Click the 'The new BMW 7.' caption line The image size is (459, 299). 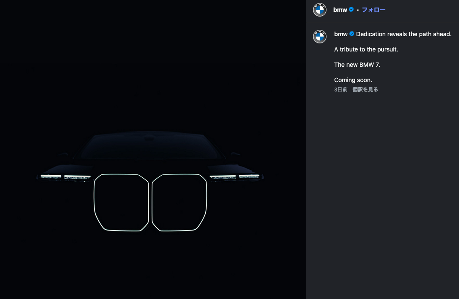tap(357, 65)
